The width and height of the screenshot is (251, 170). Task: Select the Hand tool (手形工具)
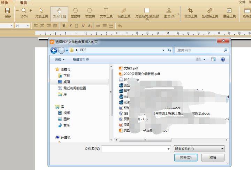pos(59,14)
